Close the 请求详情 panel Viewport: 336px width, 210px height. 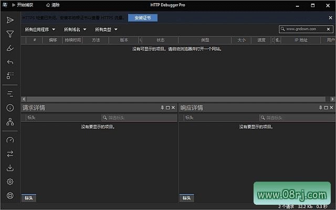173,108
